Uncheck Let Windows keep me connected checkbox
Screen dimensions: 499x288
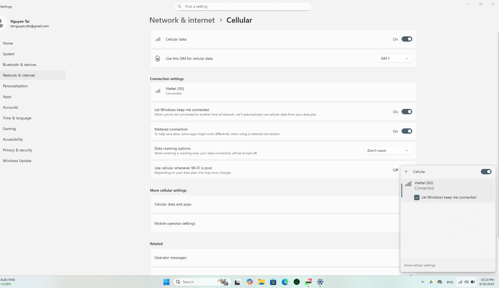[417, 197]
